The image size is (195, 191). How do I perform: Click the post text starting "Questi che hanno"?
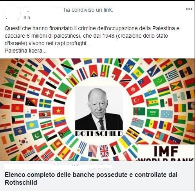(x=92, y=40)
